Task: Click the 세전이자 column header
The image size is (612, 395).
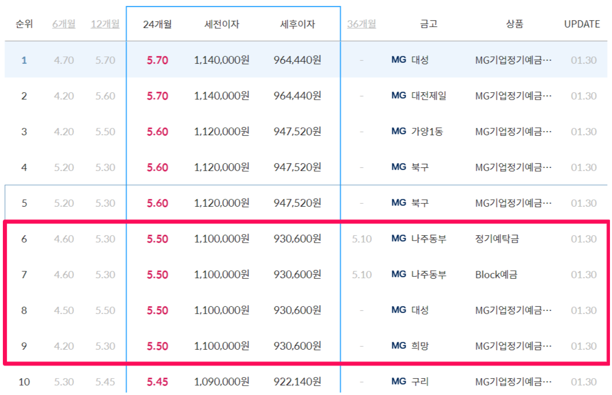Action: 222,25
